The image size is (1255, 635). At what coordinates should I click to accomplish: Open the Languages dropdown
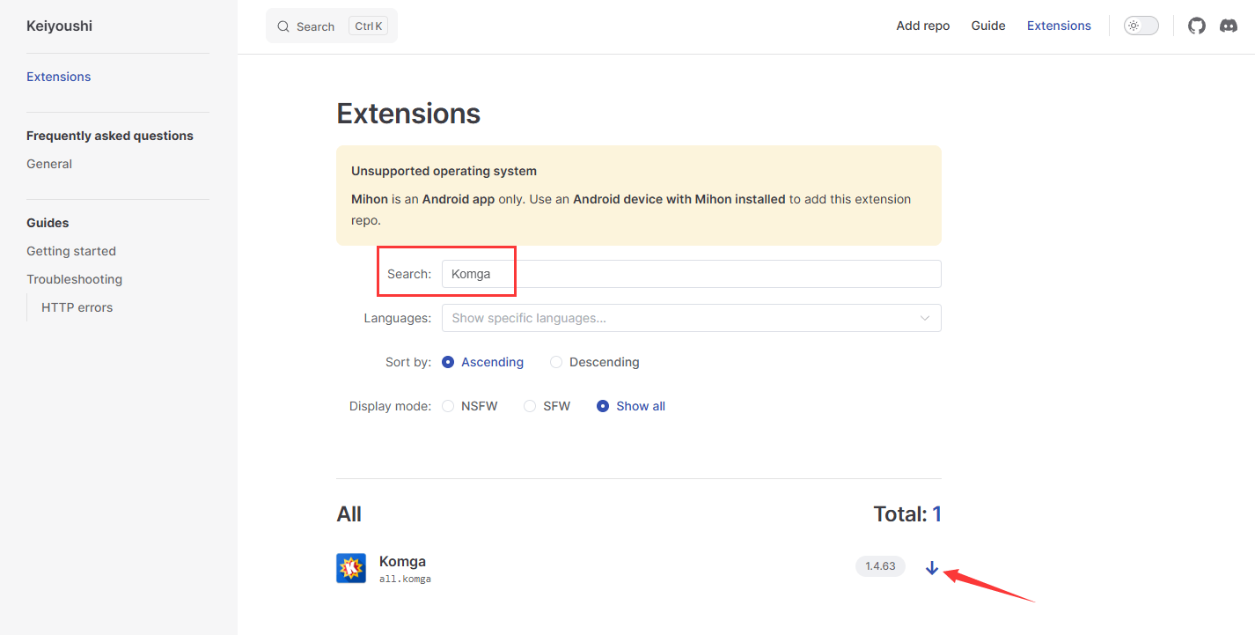[678, 318]
